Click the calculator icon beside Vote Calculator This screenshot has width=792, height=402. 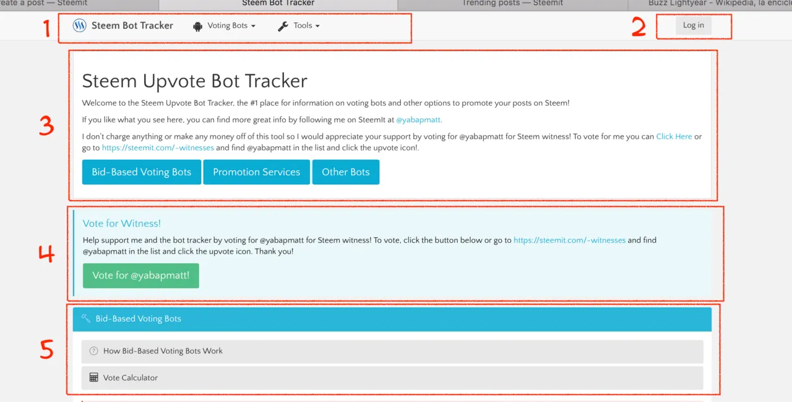[94, 377]
